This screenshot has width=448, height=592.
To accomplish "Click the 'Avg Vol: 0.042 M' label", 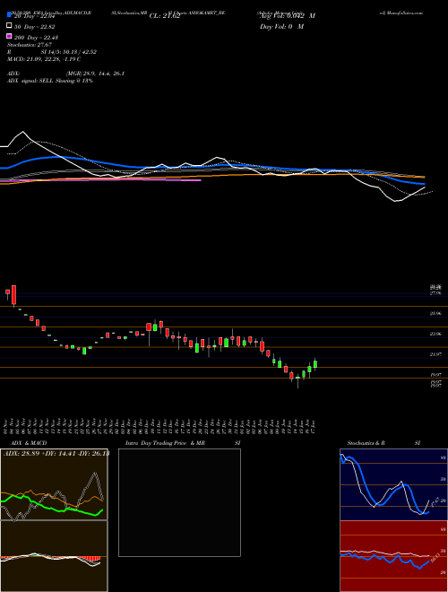I will click(x=287, y=16).
